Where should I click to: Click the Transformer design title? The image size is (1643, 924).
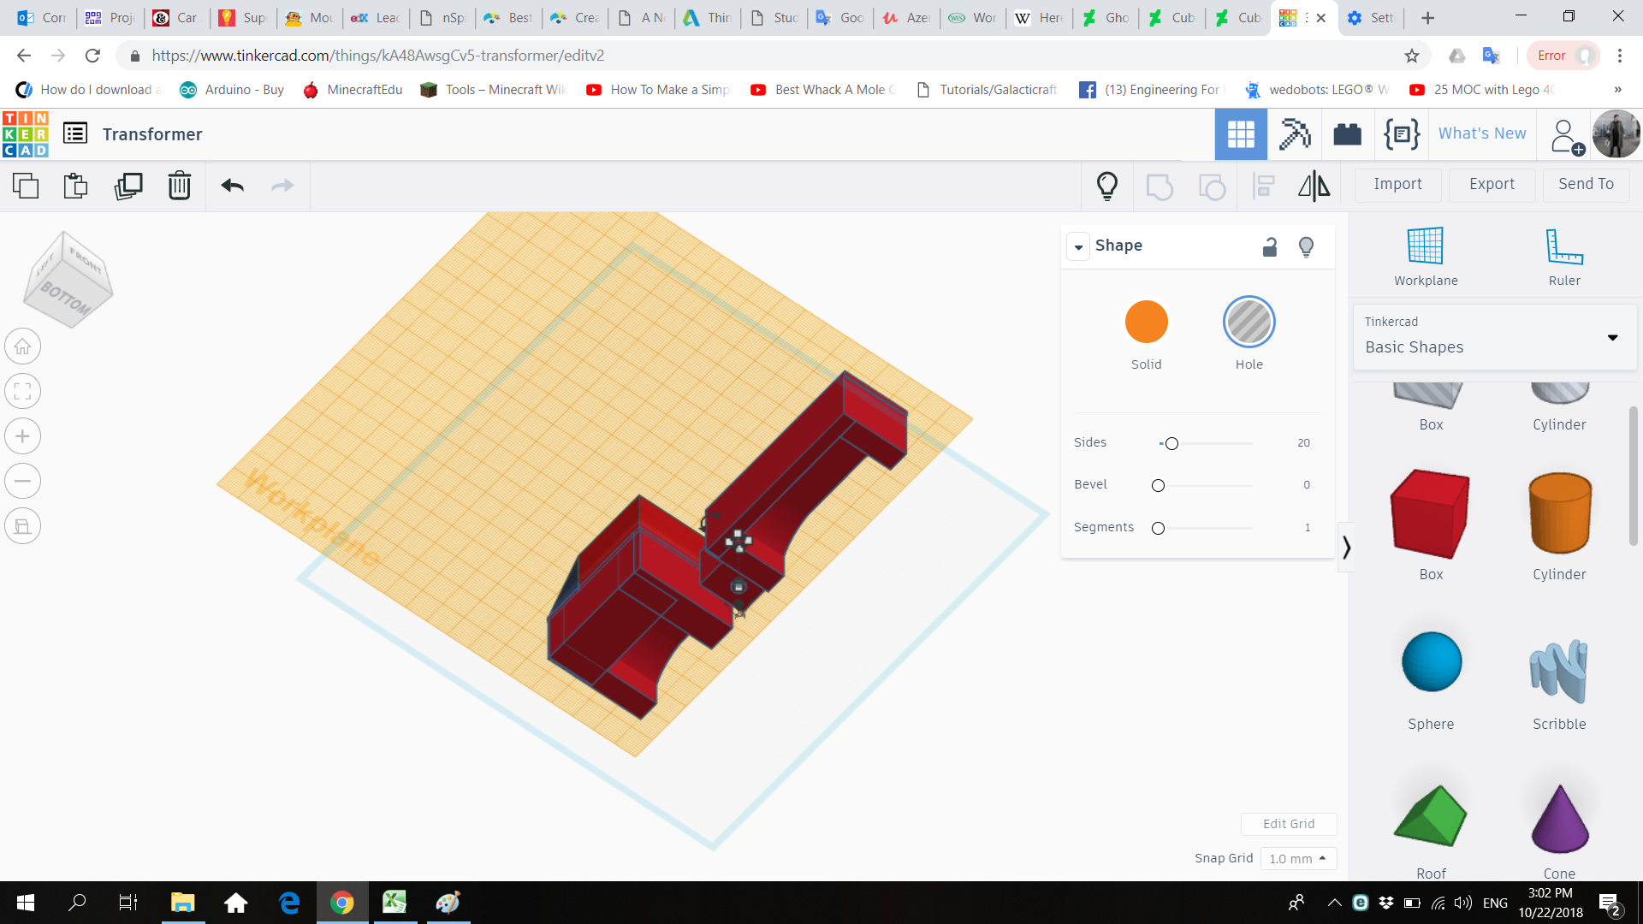pos(152,133)
